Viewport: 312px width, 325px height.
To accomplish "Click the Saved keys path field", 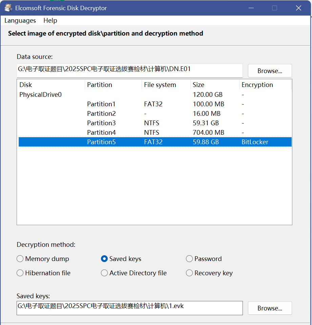I will click(x=129, y=308).
